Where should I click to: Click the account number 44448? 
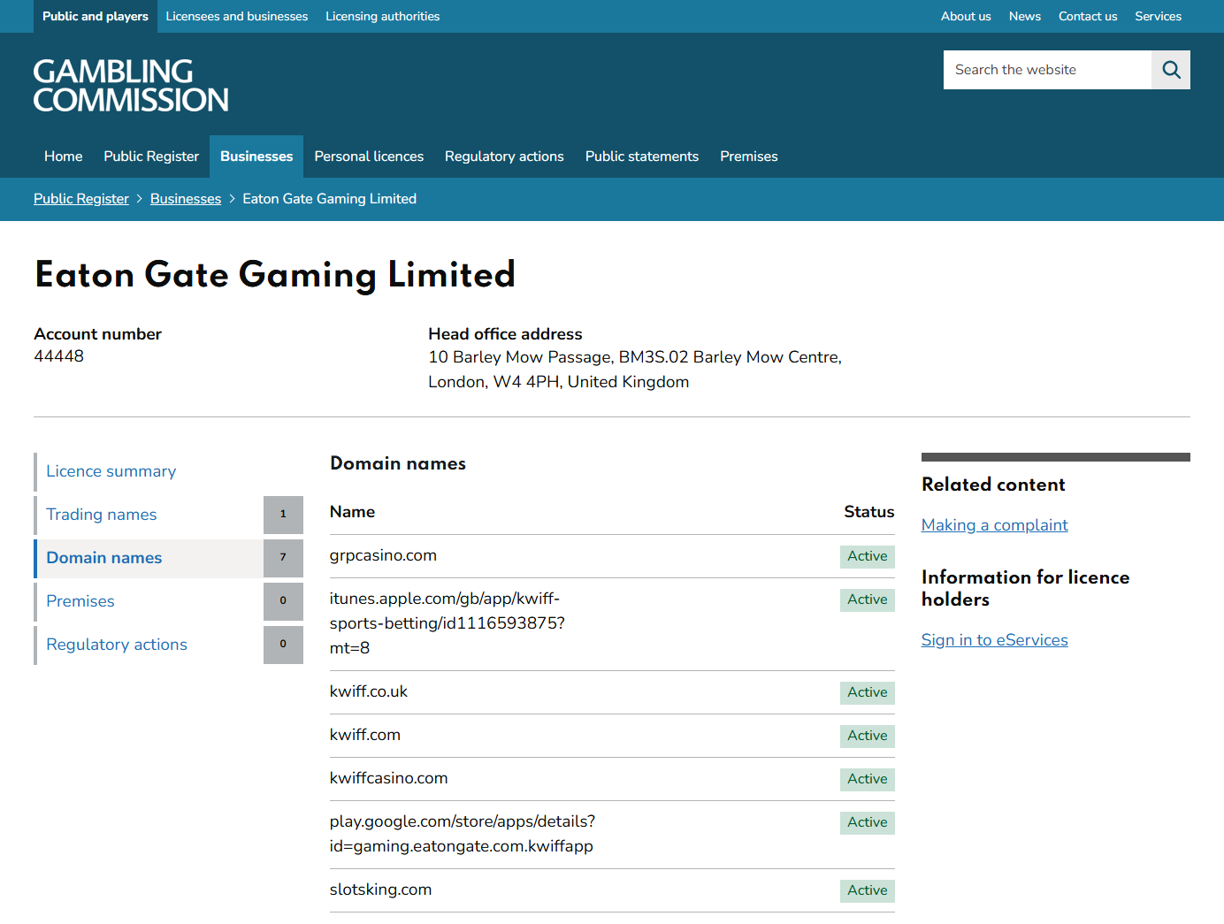coord(59,356)
